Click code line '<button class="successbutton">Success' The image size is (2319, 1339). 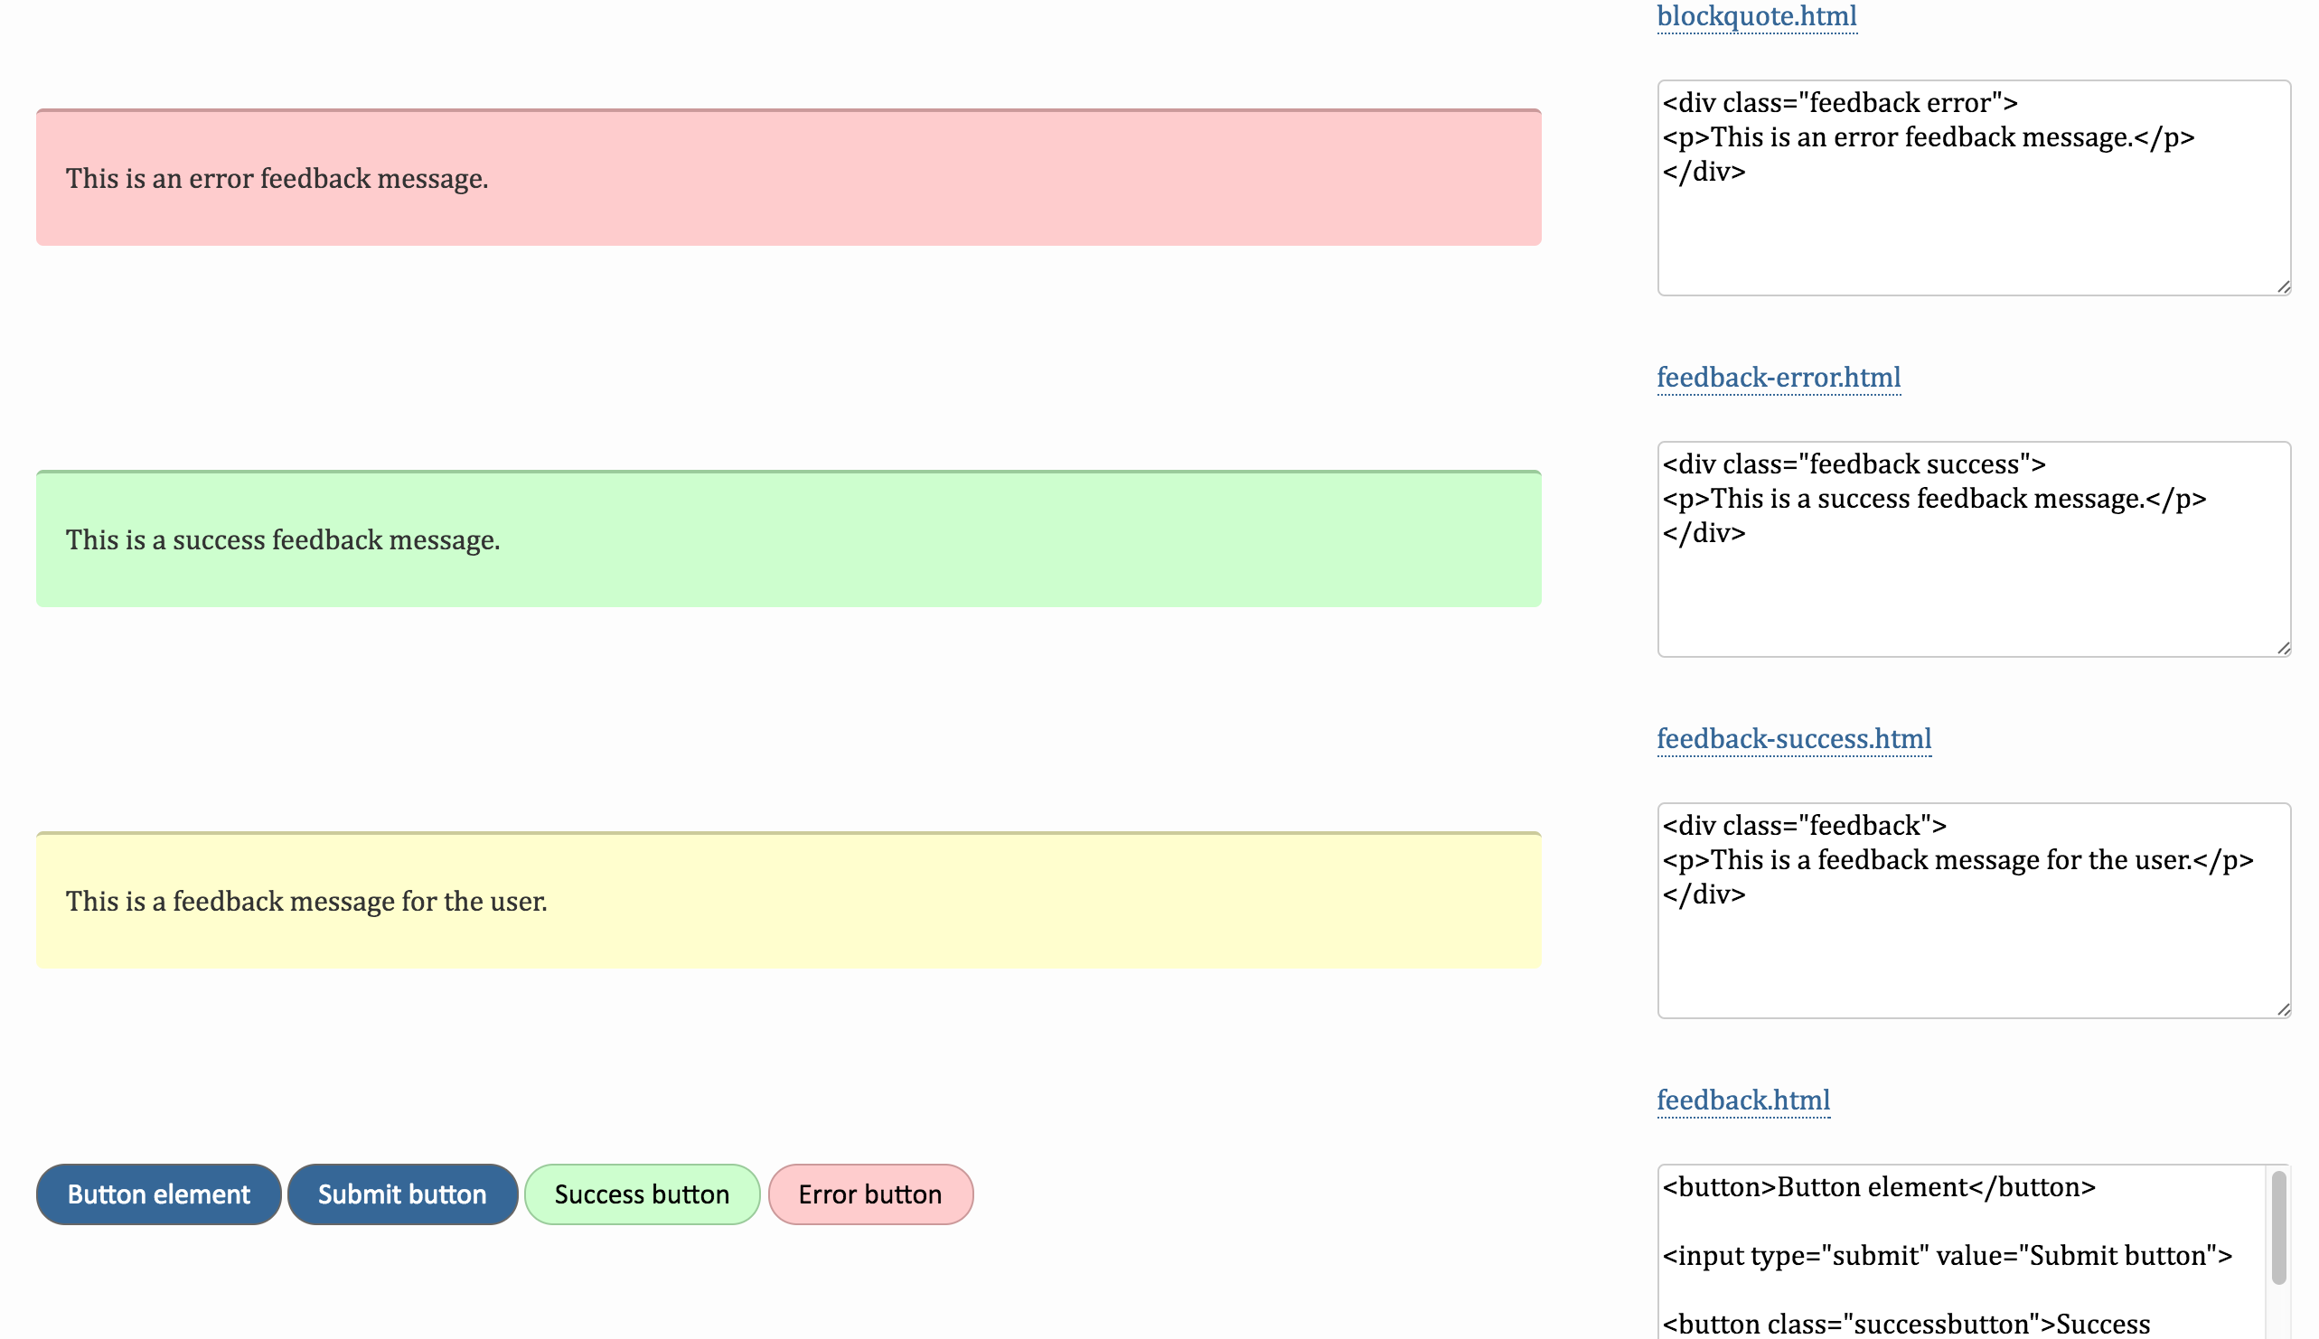coord(1906,1325)
